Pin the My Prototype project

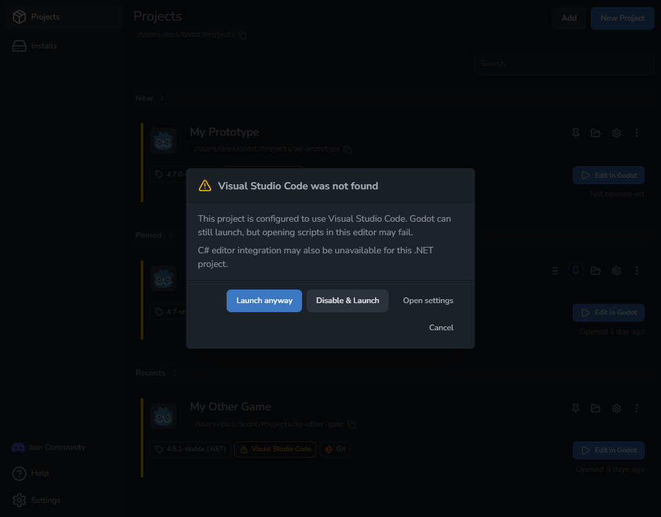pos(575,133)
